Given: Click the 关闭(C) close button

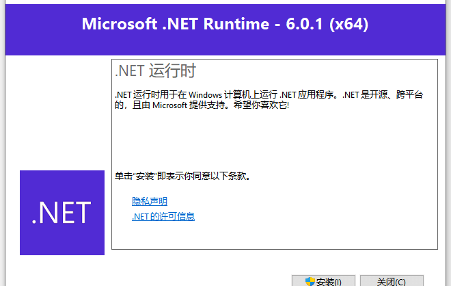Looking at the screenshot, I should pos(392,281).
